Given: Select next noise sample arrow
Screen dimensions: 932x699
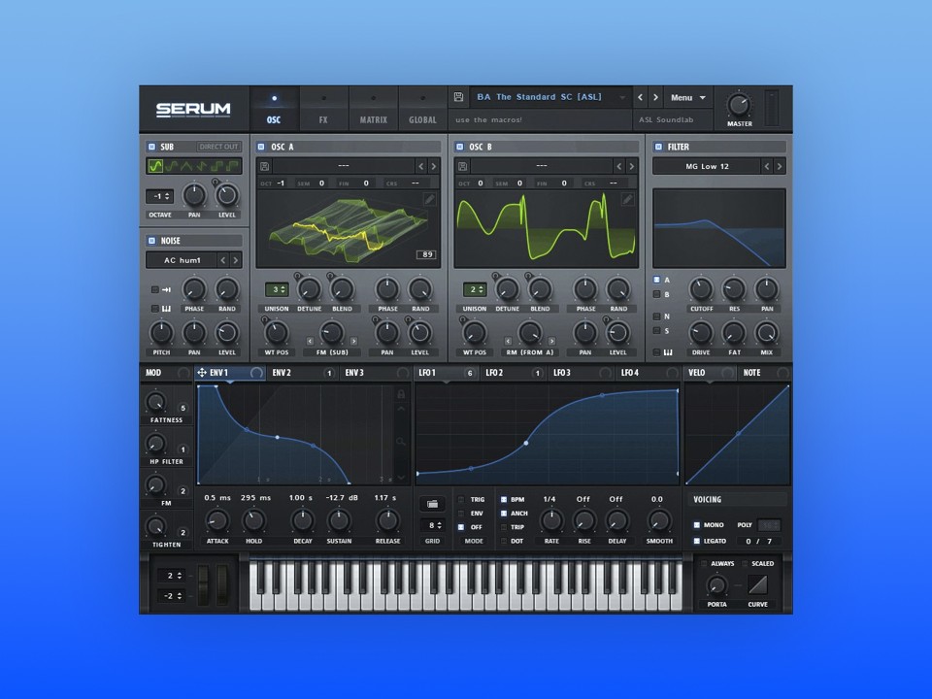Looking at the screenshot, I should [x=236, y=260].
